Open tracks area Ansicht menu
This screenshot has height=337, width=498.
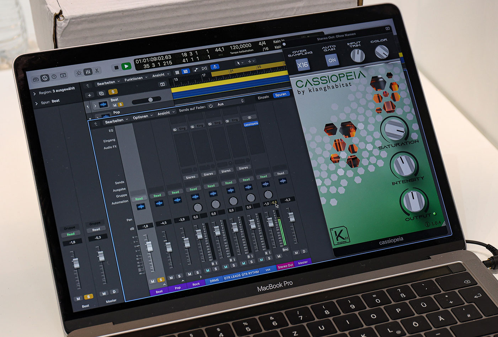tap(161, 75)
